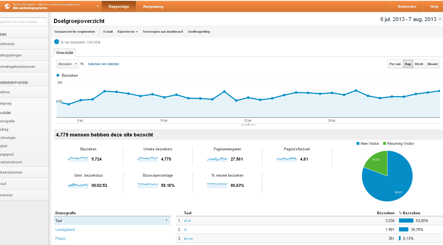
Task: Open Dashboards in the sidebar
Action: [24, 44]
